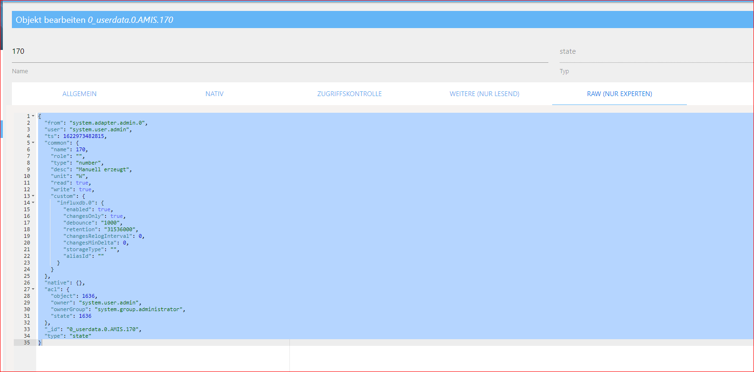The width and height of the screenshot is (754, 372).
Task: Click the timestamp value 1622973482815
Action: 83,136
